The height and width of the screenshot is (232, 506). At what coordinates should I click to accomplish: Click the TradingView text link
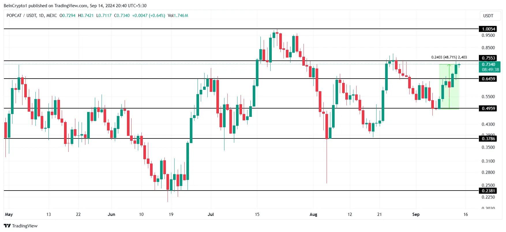pyautogui.click(x=25, y=226)
